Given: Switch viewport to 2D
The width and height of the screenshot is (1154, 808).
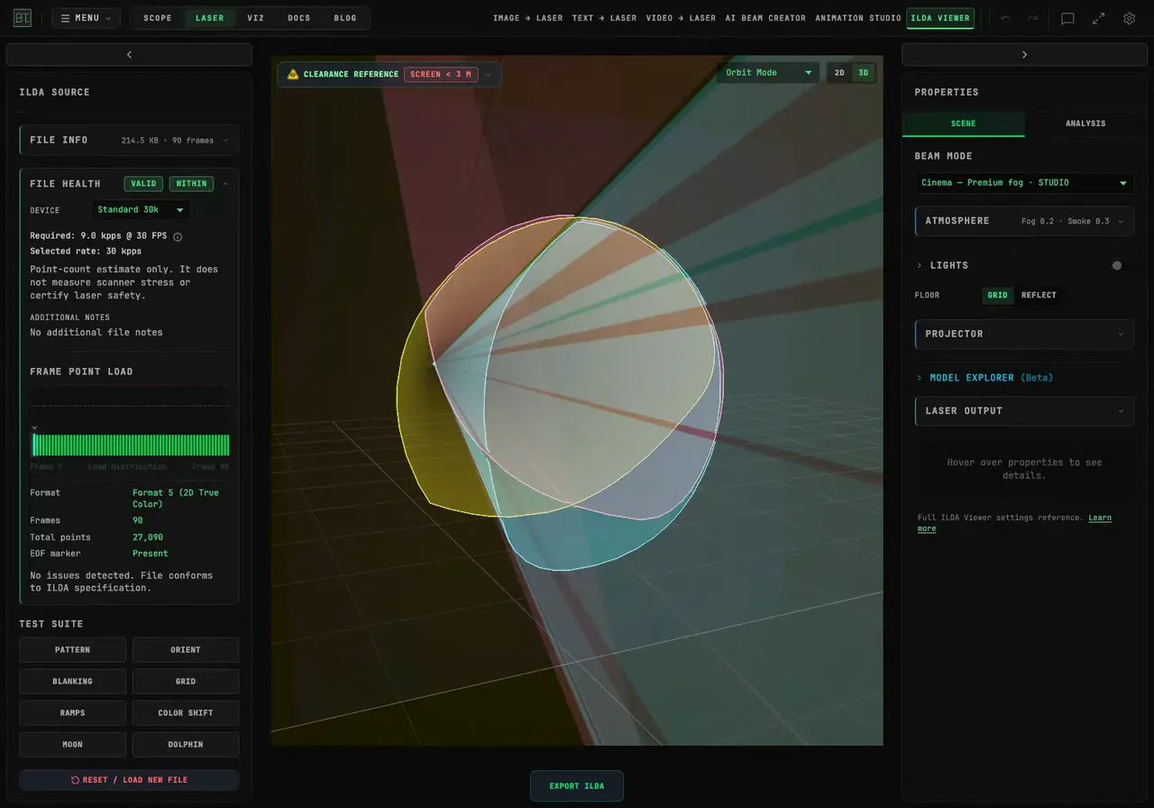Looking at the screenshot, I should pyautogui.click(x=839, y=73).
